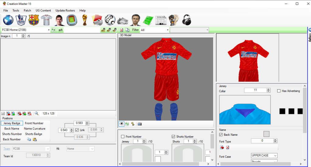Open the soccer ball editor icon
Viewport: 311px width, 167px height.
click(110, 20)
